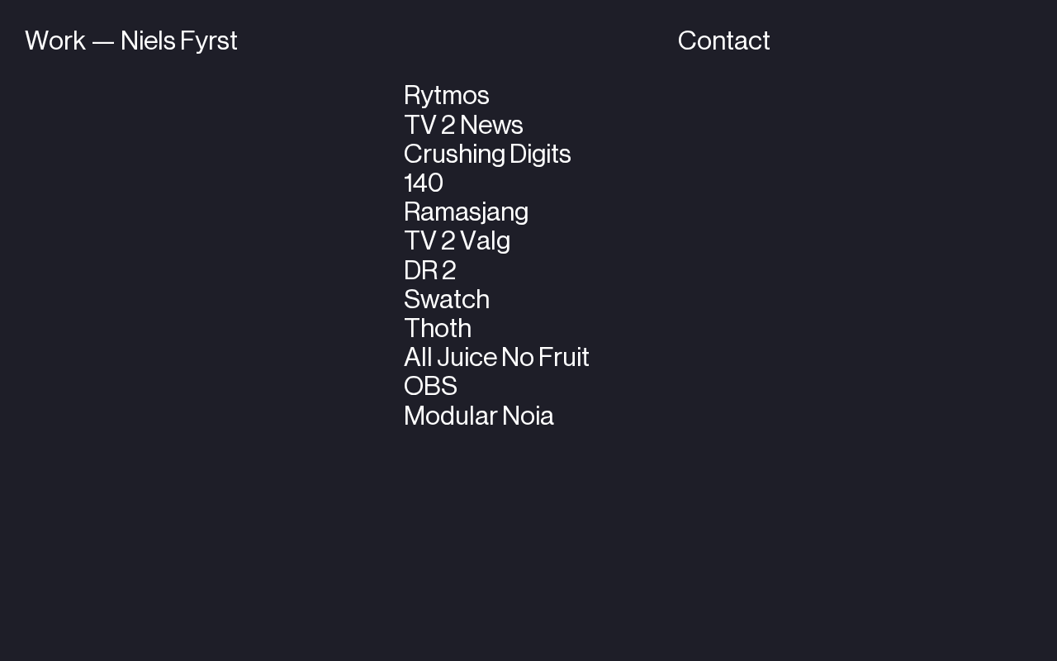This screenshot has width=1057, height=661.
Task: Select the Modular Noia project
Action: click(478, 416)
